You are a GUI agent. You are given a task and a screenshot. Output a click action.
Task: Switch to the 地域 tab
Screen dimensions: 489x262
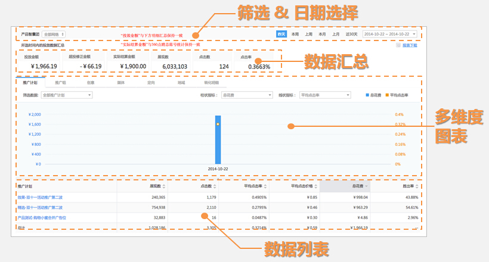[181, 83]
